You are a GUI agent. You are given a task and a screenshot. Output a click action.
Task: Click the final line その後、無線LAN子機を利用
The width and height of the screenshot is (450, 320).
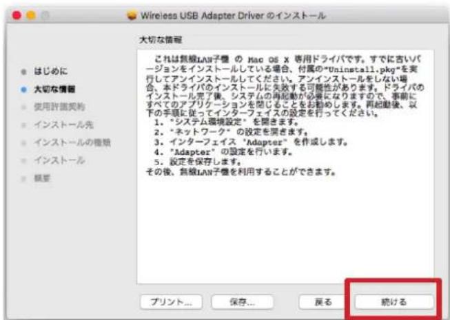[241, 172]
